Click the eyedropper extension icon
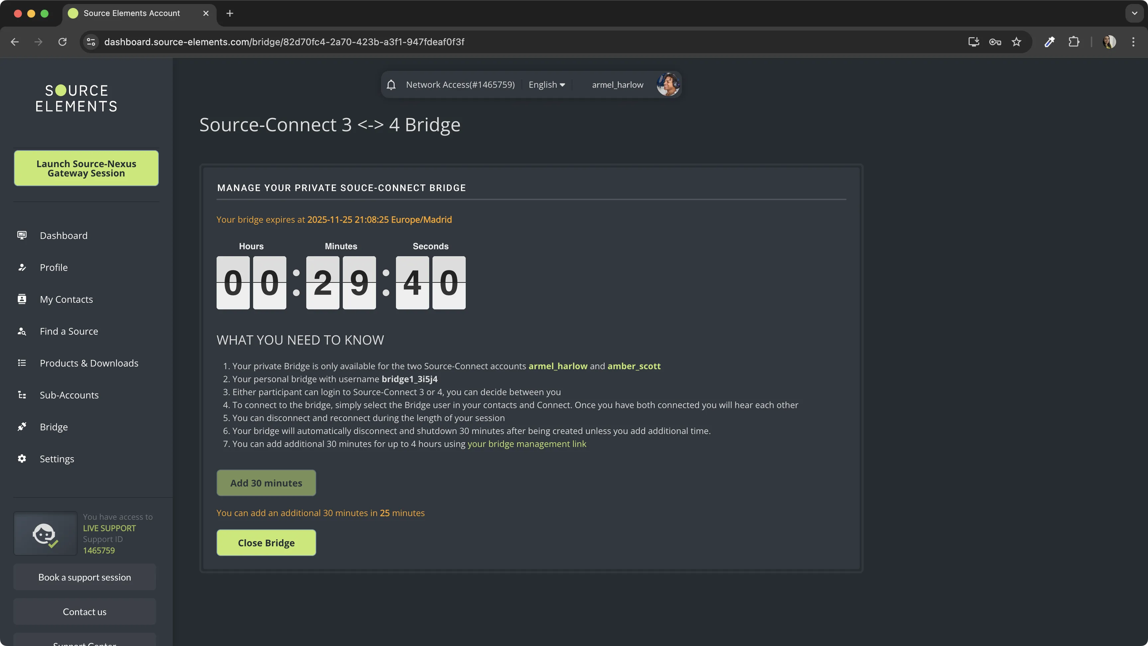Screen dimensions: 1148x646 pyautogui.click(x=1050, y=42)
